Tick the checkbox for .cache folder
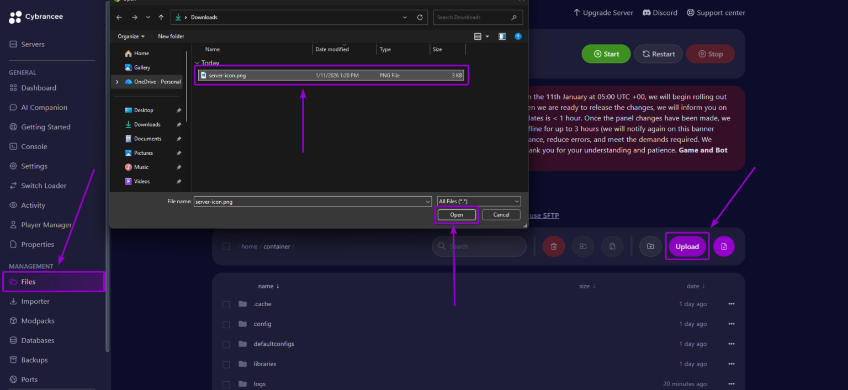Screen dimensions: 848x390 [226, 304]
